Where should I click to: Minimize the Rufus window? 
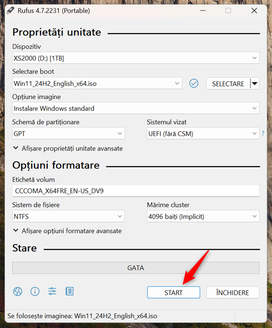(203, 11)
